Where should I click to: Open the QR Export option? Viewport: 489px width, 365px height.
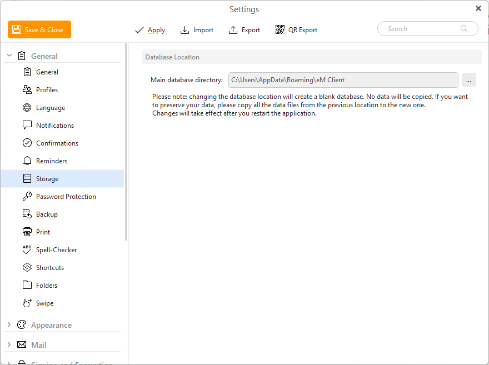pos(296,30)
